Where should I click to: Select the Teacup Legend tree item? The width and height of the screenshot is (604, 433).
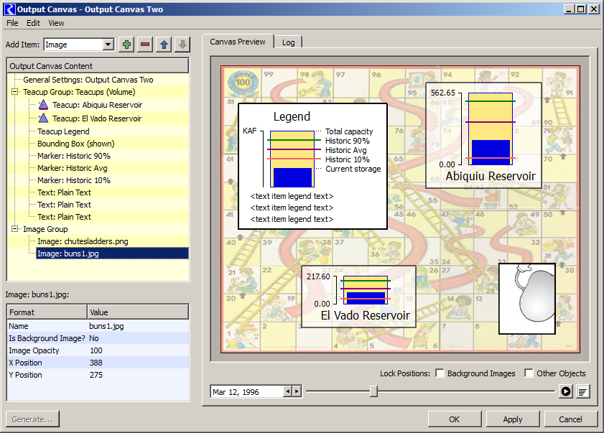click(x=63, y=131)
